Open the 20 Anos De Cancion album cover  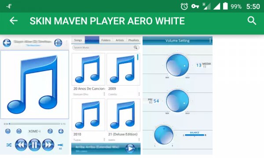click(88, 69)
